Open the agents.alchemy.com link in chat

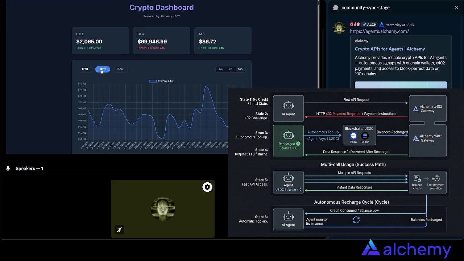(x=379, y=31)
